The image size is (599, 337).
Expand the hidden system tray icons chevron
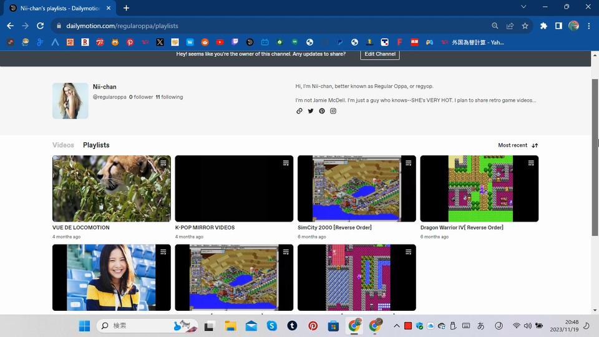point(396,326)
